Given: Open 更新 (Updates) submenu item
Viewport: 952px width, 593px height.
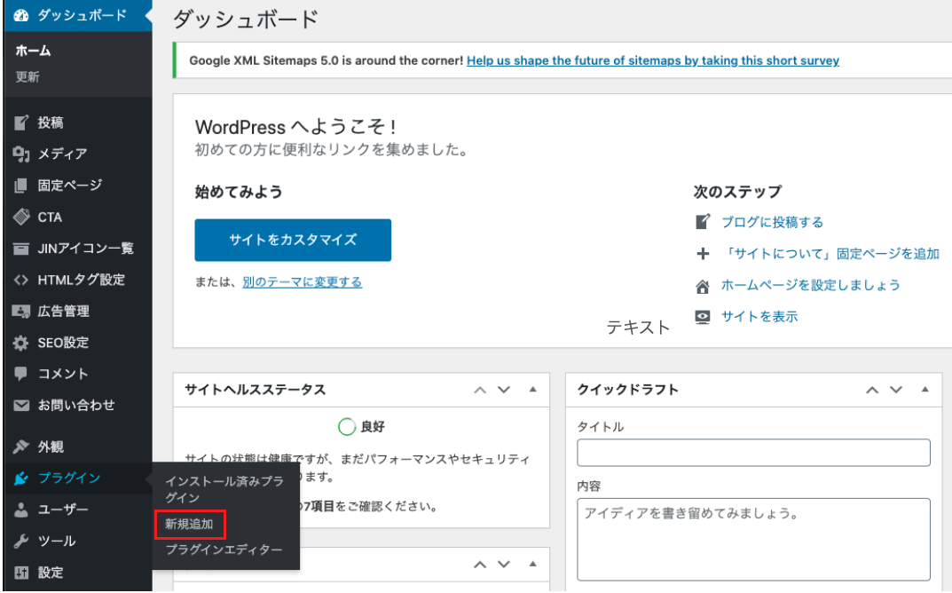Looking at the screenshot, I should tap(28, 77).
